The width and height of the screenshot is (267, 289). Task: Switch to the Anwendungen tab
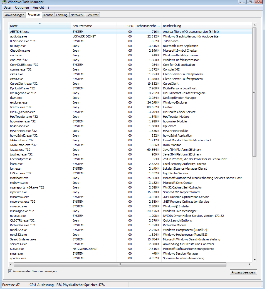coord(15,15)
